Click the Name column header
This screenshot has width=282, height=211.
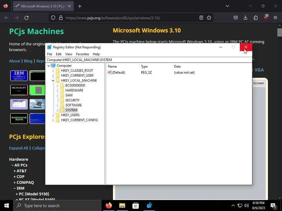coord(123,66)
